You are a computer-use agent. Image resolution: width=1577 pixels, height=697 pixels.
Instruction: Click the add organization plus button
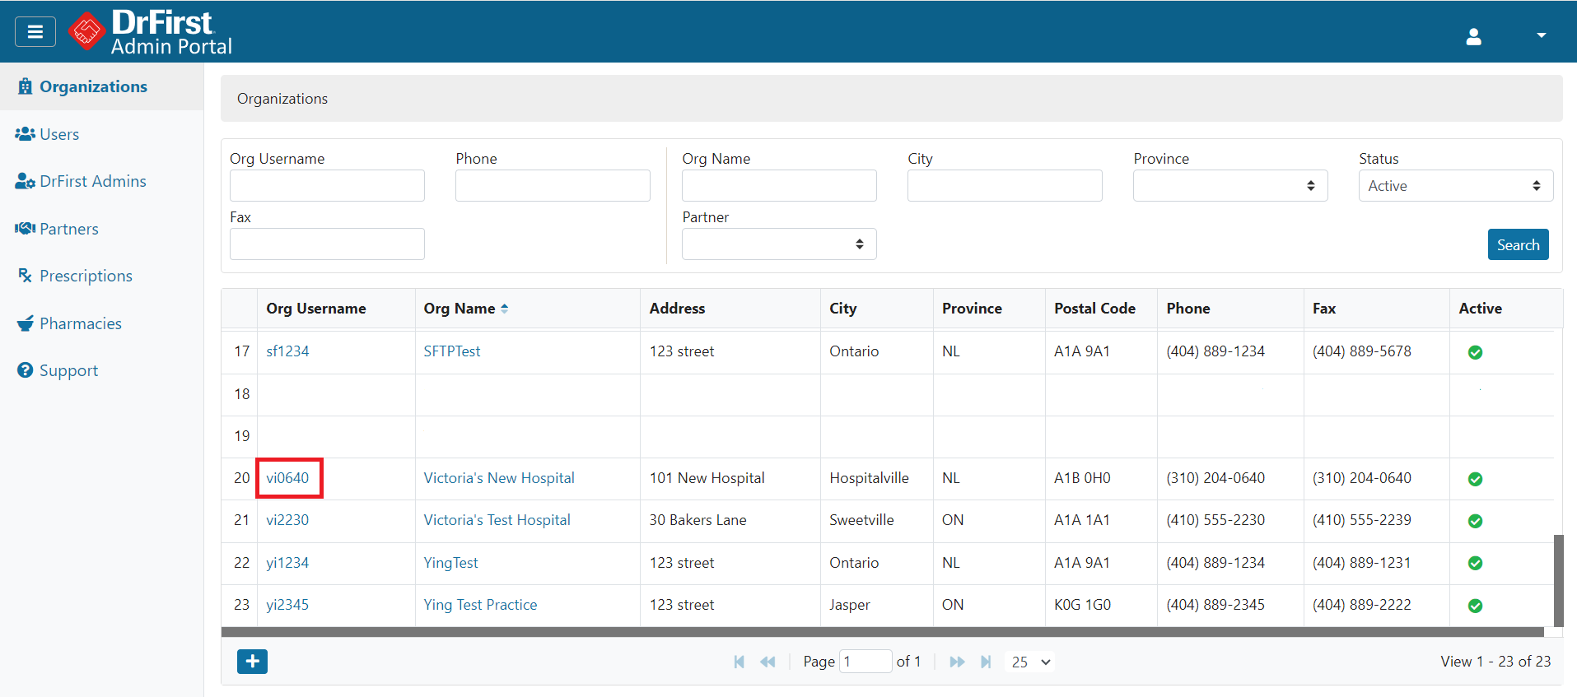pyautogui.click(x=252, y=661)
